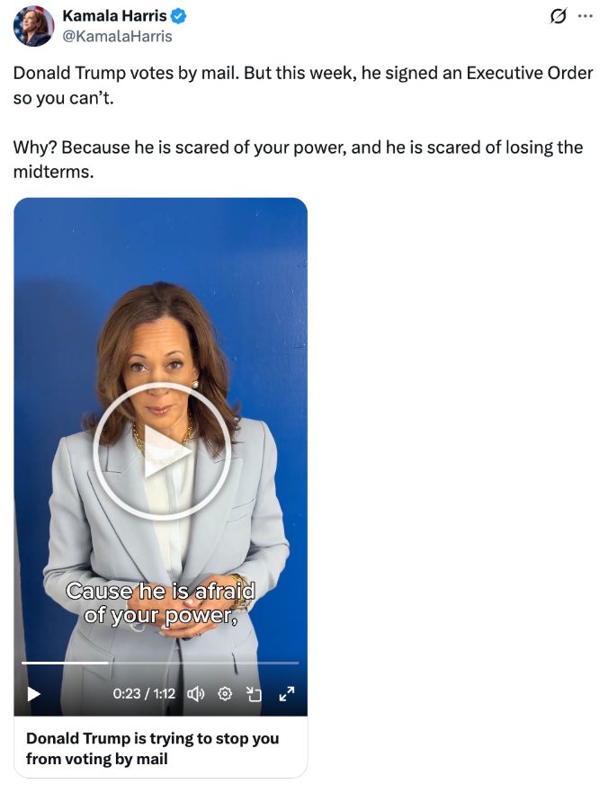Click the blue verified badge

178,16
